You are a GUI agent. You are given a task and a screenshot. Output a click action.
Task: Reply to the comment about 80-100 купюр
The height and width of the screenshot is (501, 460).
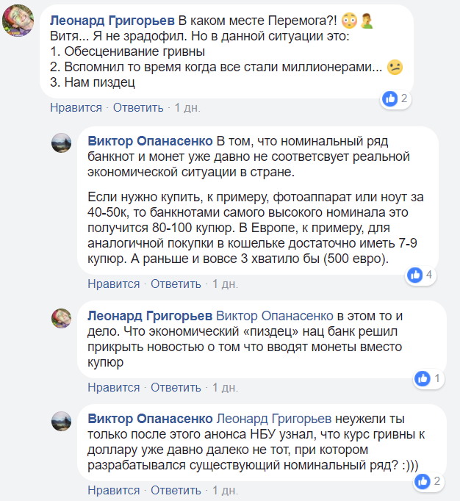pos(176,284)
